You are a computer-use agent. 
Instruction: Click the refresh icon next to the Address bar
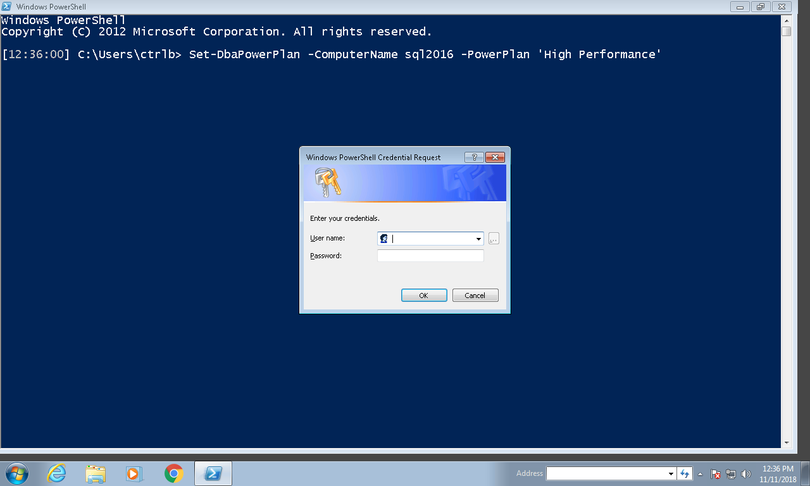click(x=685, y=473)
